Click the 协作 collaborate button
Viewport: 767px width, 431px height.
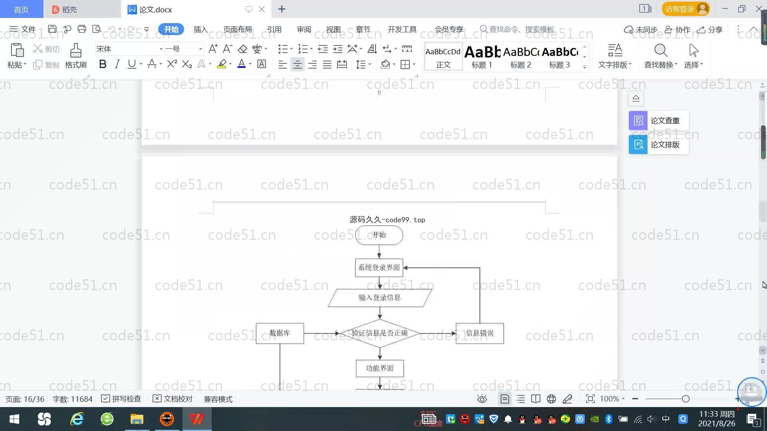click(x=678, y=30)
